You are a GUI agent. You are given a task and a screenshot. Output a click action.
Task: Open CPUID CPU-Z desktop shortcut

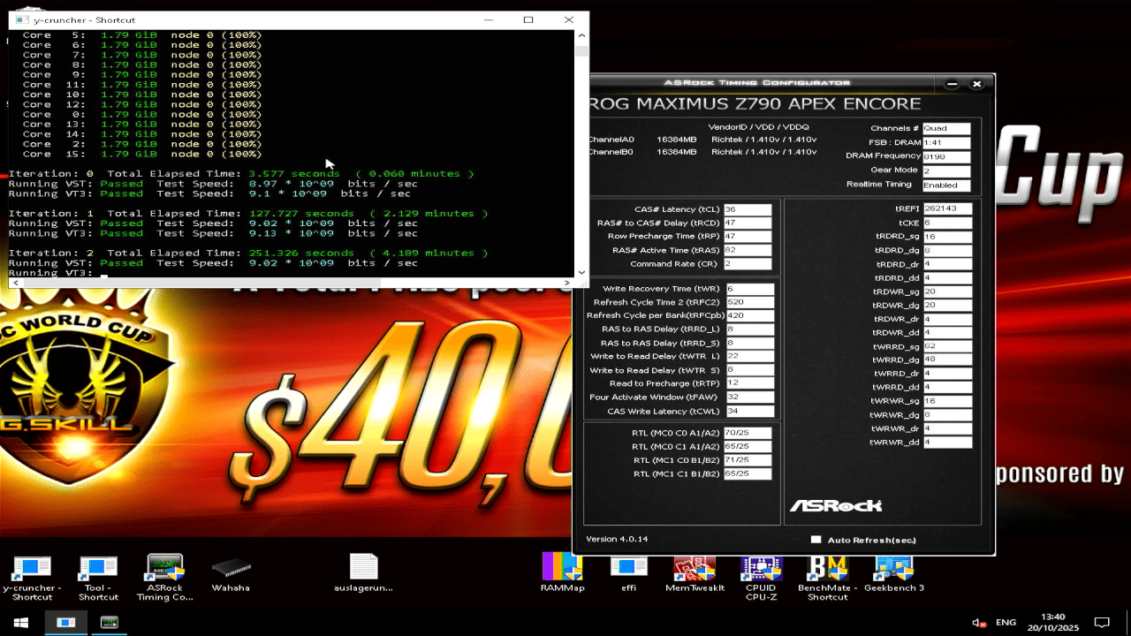click(761, 578)
